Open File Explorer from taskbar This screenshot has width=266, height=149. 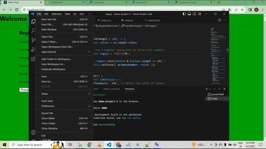tap(80, 145)
